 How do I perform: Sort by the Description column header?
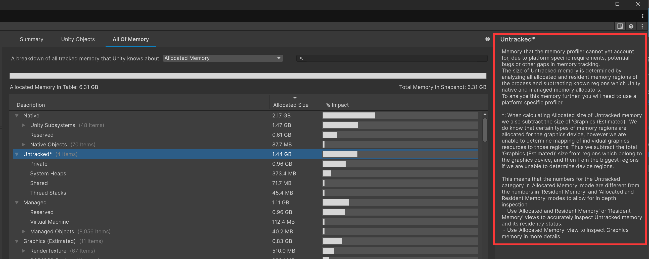coord(31,105)
